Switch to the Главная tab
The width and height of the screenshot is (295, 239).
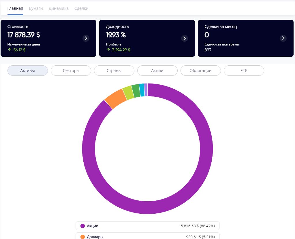(15, 8)
